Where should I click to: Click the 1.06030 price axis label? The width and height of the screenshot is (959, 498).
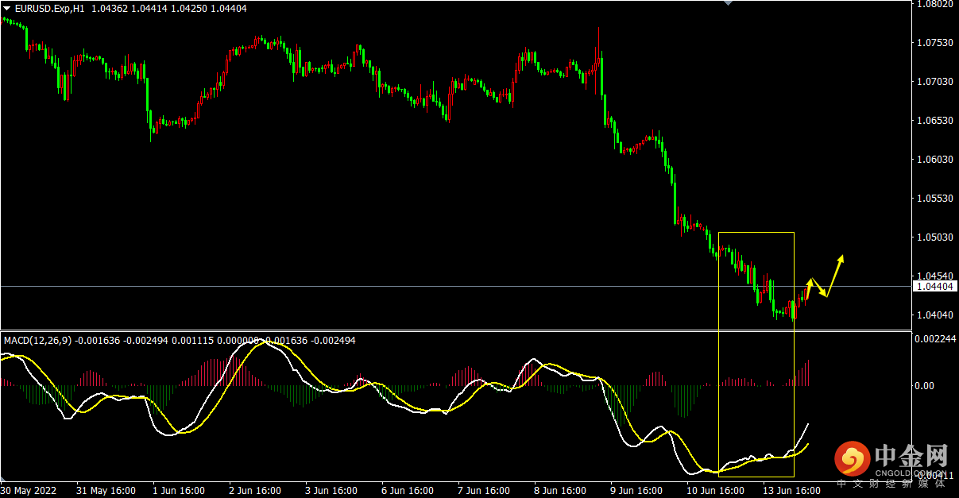(x=934, y=159)
